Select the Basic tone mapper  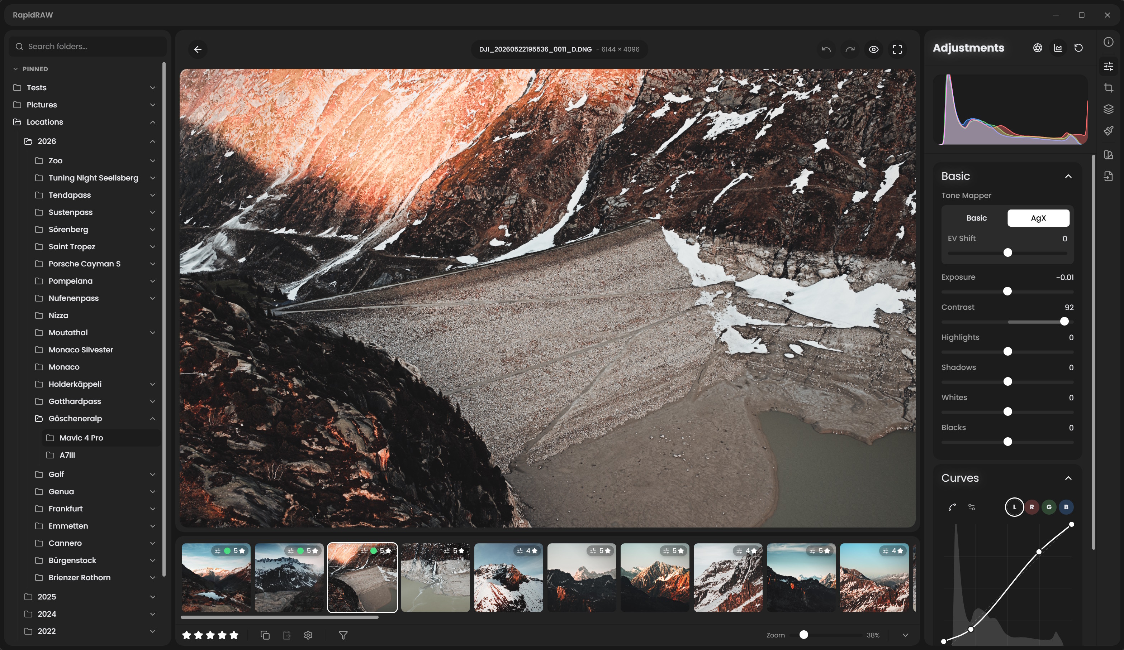pyautogui.click(x=976, y=218)
